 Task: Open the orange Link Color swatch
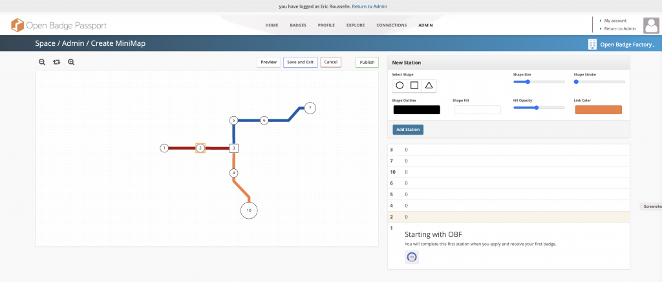[x=598, y=110]
